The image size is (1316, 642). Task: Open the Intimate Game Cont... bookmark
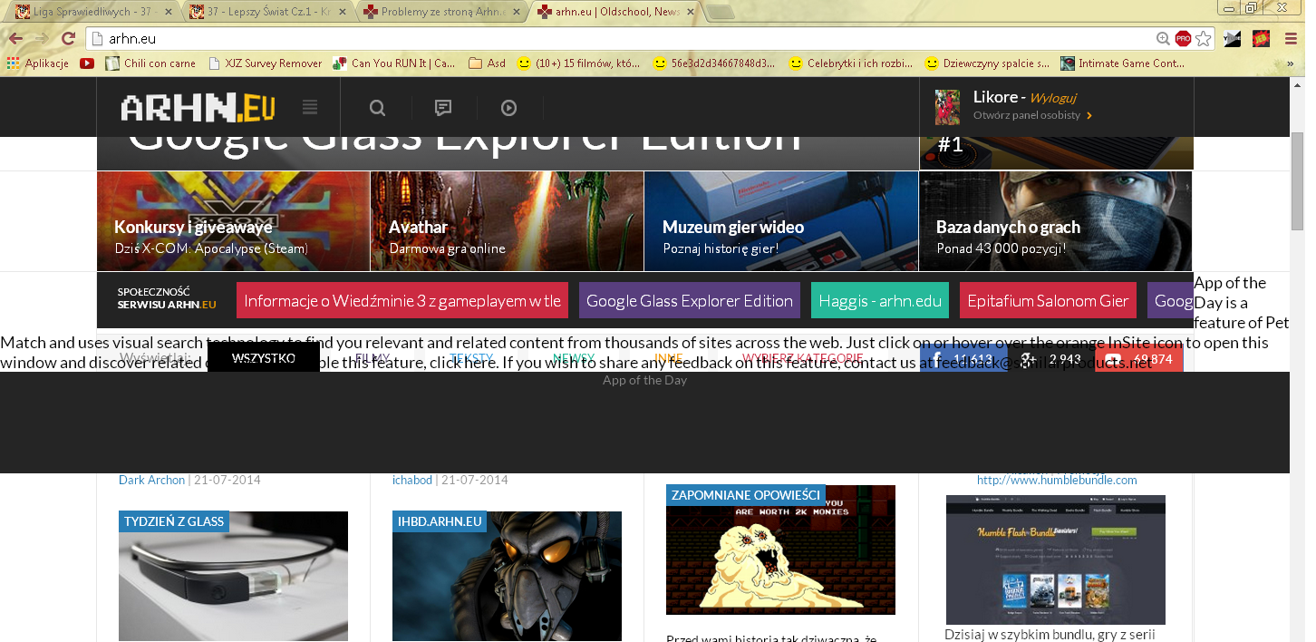(1122, 63)
